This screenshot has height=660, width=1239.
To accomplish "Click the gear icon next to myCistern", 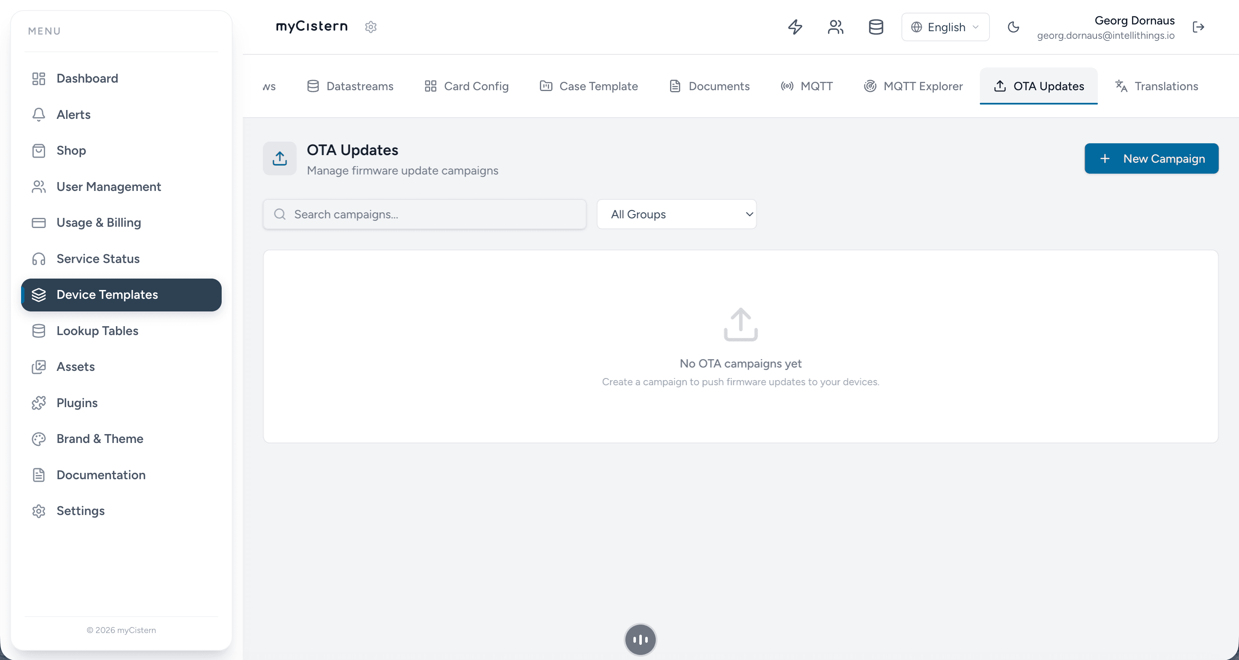I will [371, 27].
